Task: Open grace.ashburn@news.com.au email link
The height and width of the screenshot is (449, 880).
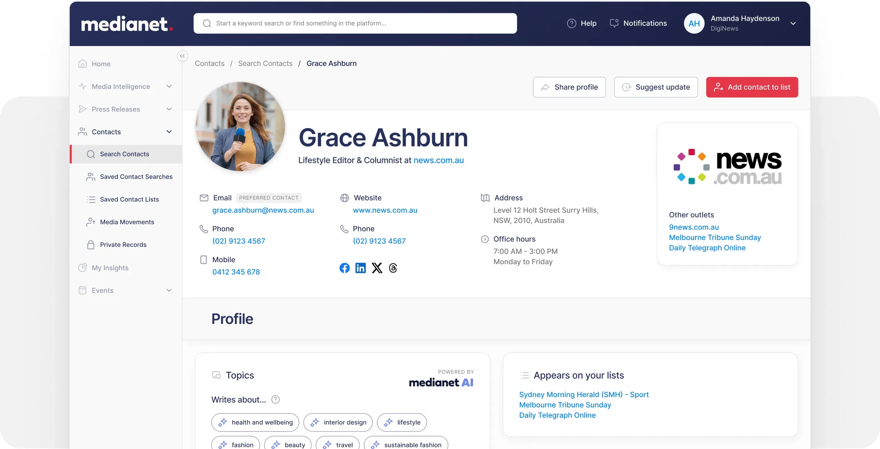Action: coord(263,210)
